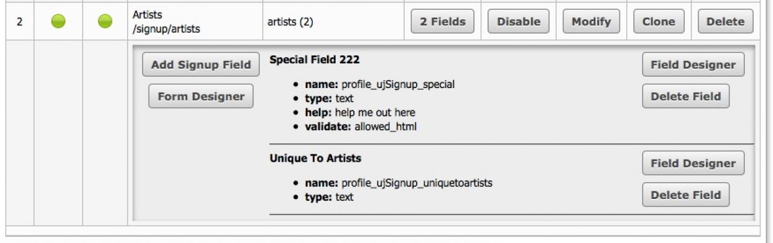Click the first green status dot in row 2
Screen dimensions: 773x243
(58, 22)
